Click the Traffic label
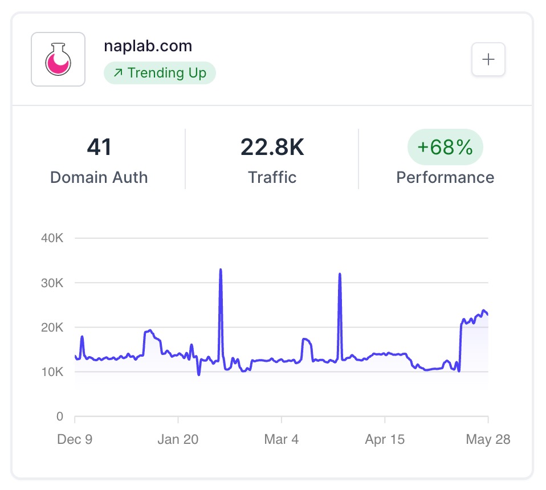 272,177
